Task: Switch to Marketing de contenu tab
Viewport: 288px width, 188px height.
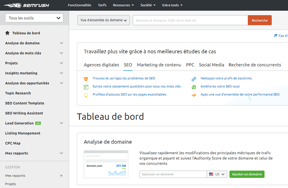Action: tap(159, 65)
